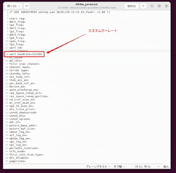Click the lp4x_freq= line
The height and width of the screenshot is (173, 176).
(x=17, y=41)
